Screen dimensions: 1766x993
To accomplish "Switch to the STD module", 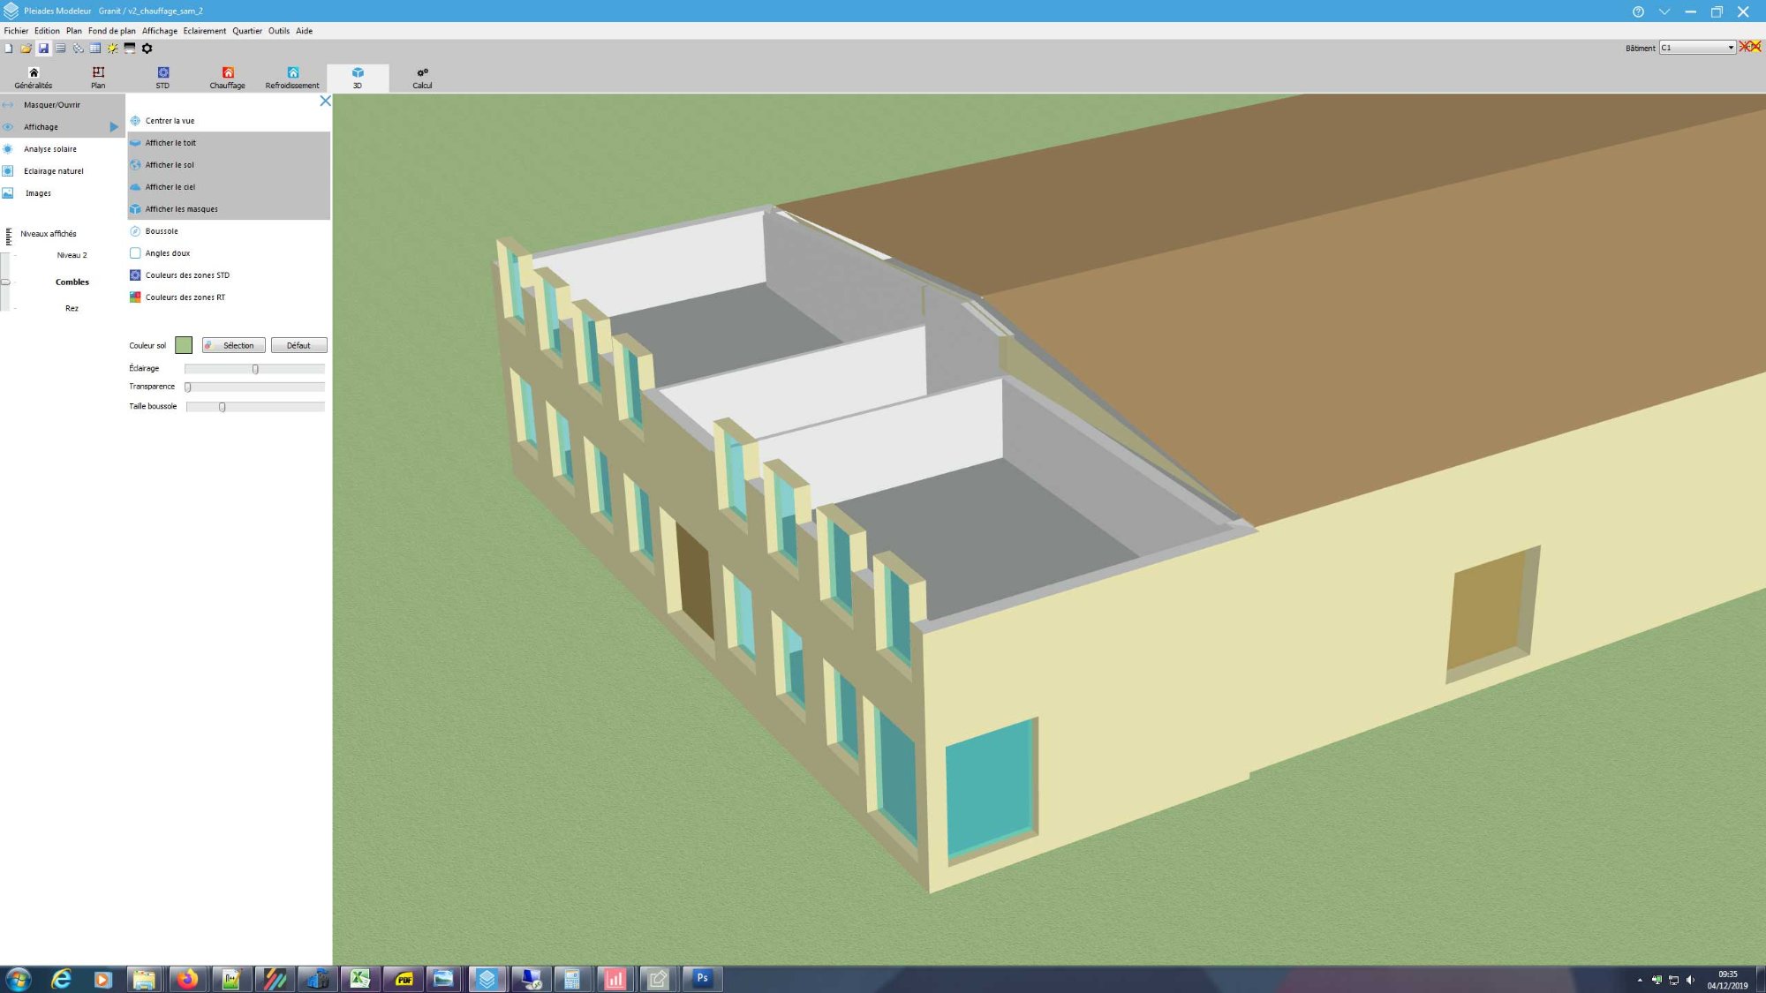I will pos(162,78).
